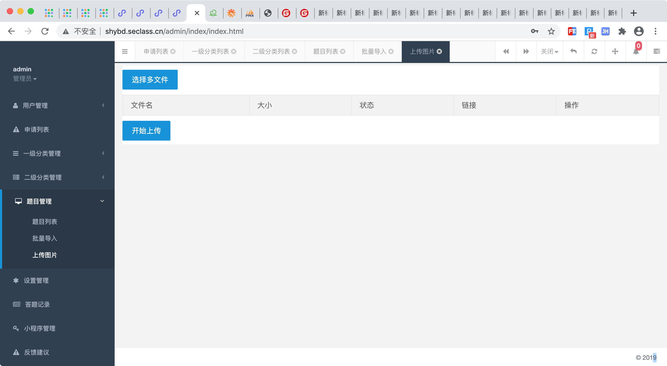Click the refresh page icon in tab bar
Viewport: 667px width, 366px height.
(594, 52)
